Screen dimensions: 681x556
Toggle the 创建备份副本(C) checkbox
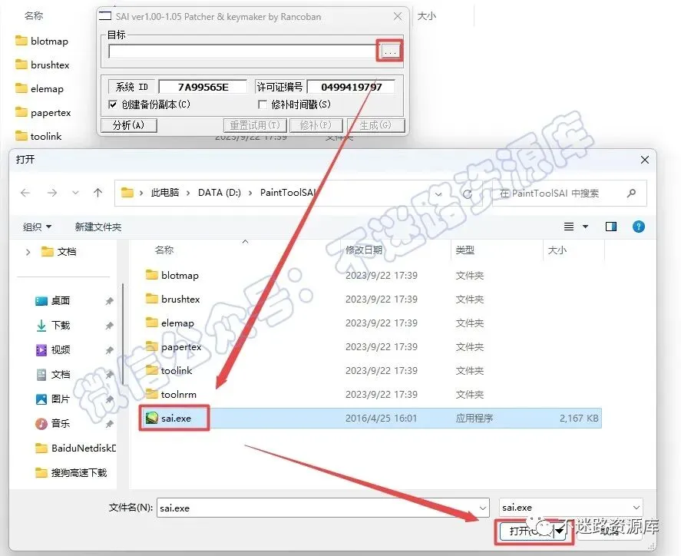click(113, 104)
